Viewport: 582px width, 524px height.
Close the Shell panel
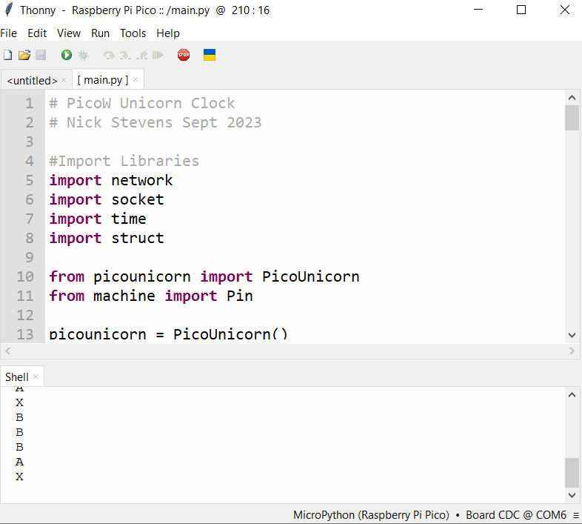(x=36, y=377)
